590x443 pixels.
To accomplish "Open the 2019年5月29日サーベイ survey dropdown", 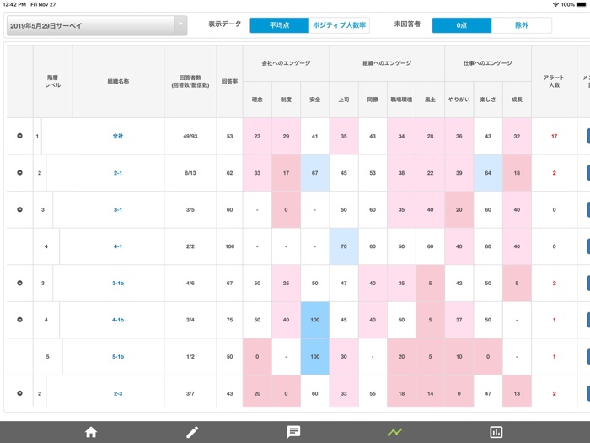I will tap(97, 26).
